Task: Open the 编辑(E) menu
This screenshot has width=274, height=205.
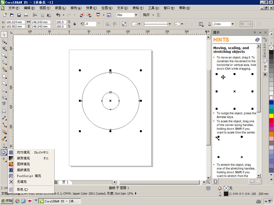Action: tap(29, 8)
